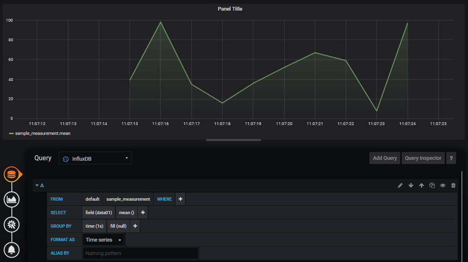Move query A up
Viewport: 468px width, 262px height.
click(x=421, y=186)
